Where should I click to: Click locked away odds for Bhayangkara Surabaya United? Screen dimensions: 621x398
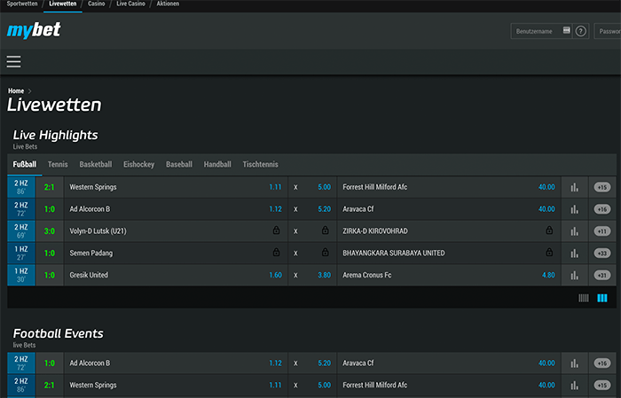(549, 254)
